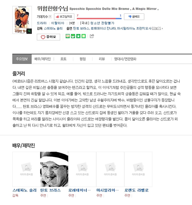The width and height of the screenshot is (192, 205).
Task: Open director 스테파노 솔리 link in header
Action: click(53, 28)
